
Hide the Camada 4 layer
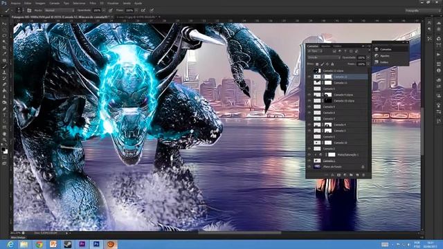(309, 124)
